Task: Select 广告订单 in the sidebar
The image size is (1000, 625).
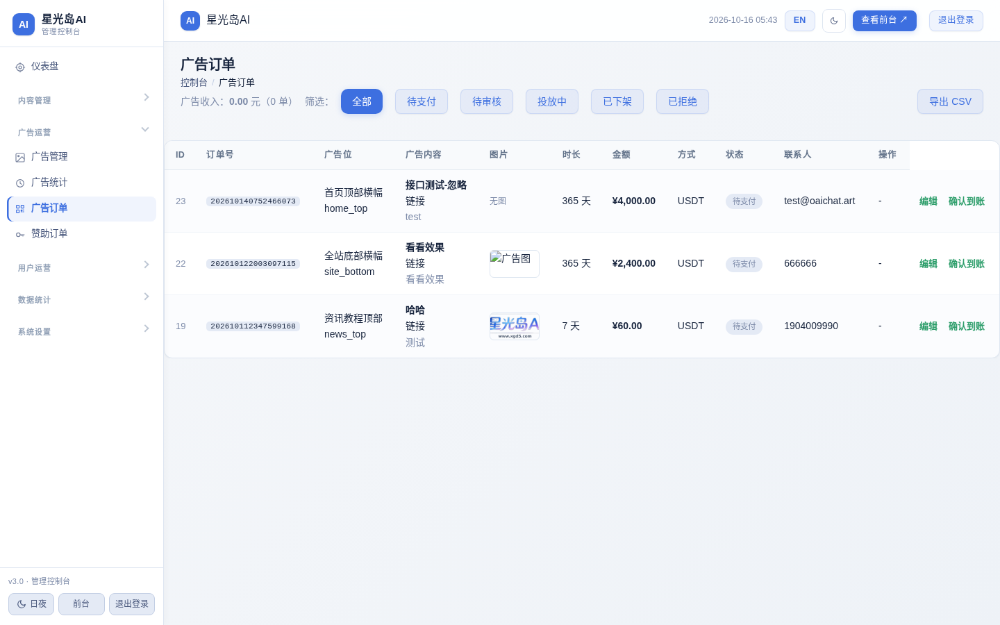Action: [x=81, y=208]
